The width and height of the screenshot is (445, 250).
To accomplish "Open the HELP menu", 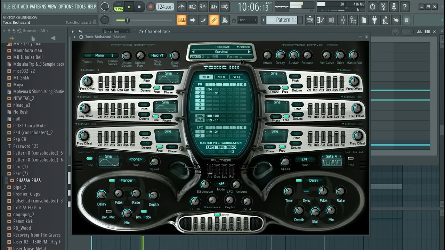I will [x=92, y=7].
